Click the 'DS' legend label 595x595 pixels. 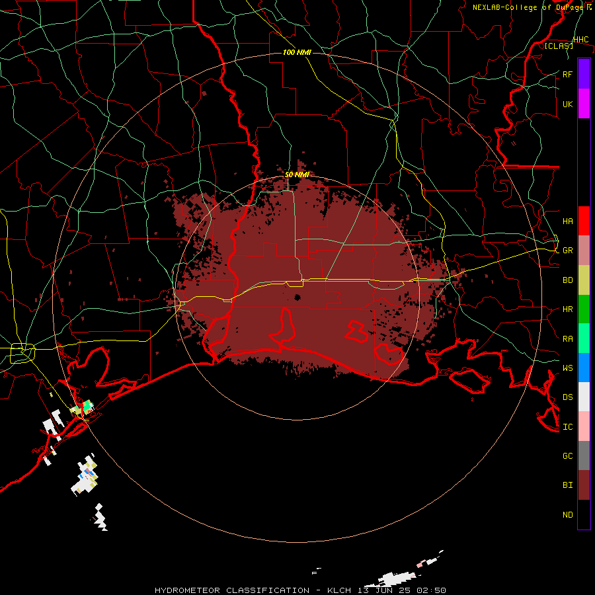click(x=567, y=397)
